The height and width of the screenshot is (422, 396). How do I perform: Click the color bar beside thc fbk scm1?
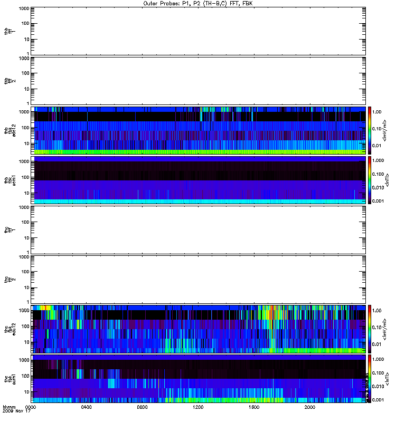pos(370,379)
